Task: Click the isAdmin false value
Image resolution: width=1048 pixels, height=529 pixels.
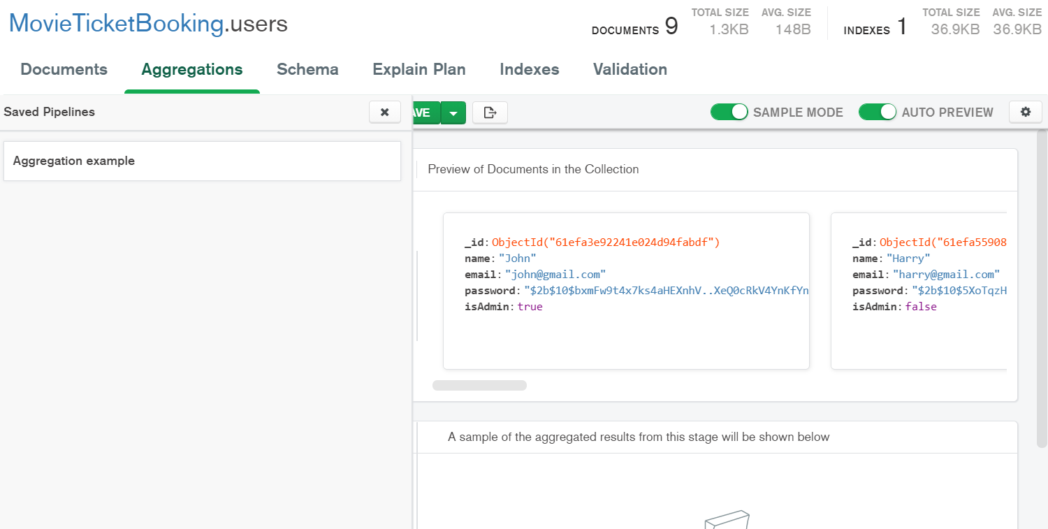Action: 921,307
